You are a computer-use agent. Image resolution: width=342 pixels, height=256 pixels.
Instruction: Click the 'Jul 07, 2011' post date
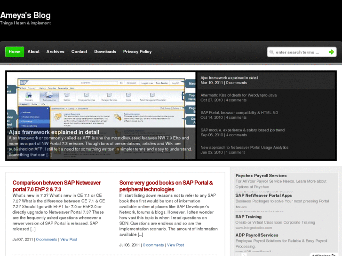(x=23, y=240)
